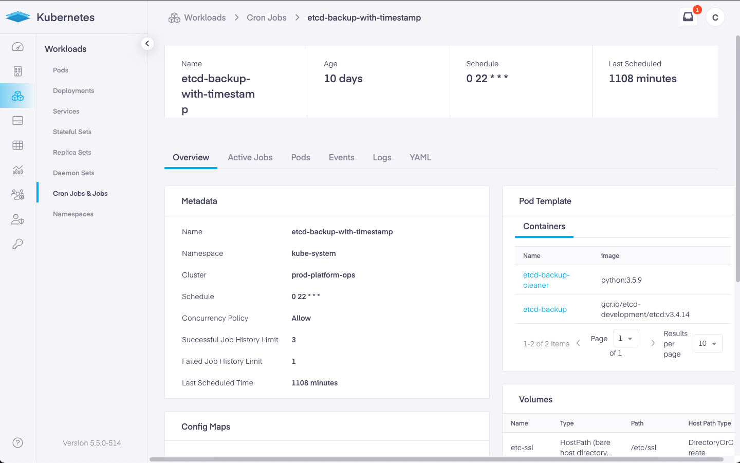Open the storage drive icon in sidebar
The width and height of the screenshot is (740, 463).
[17, 121]
